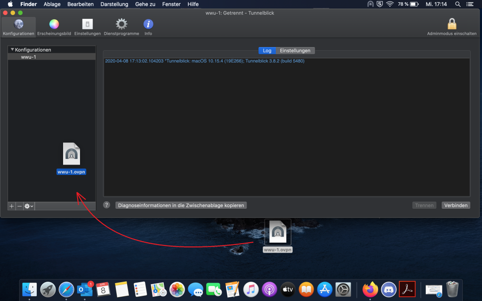Open Messages from the Dock
This screenshot has width=482, height=301.
point(195,289)
